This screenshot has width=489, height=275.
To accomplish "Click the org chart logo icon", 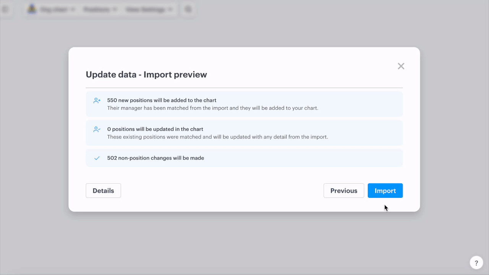I will [32, 10].
